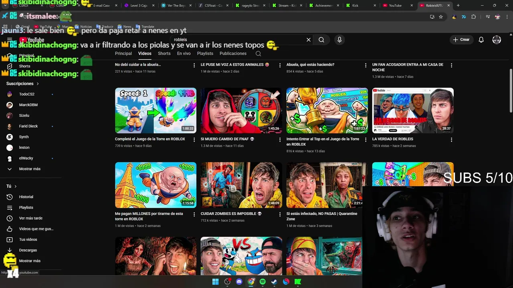Screen dimensions: 513x288
Task: Open options for LA VERDAD DE ROBLEIS
Action: (451, 140)
